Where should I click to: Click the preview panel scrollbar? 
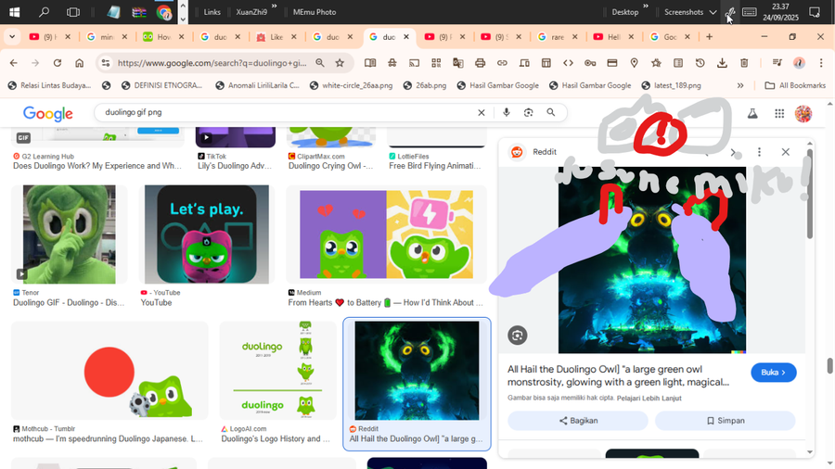[809, 193]
